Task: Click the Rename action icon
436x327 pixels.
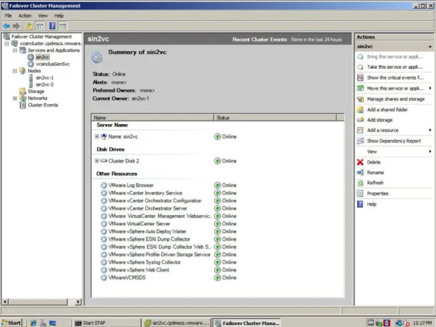Action: [x=360, y=173]
